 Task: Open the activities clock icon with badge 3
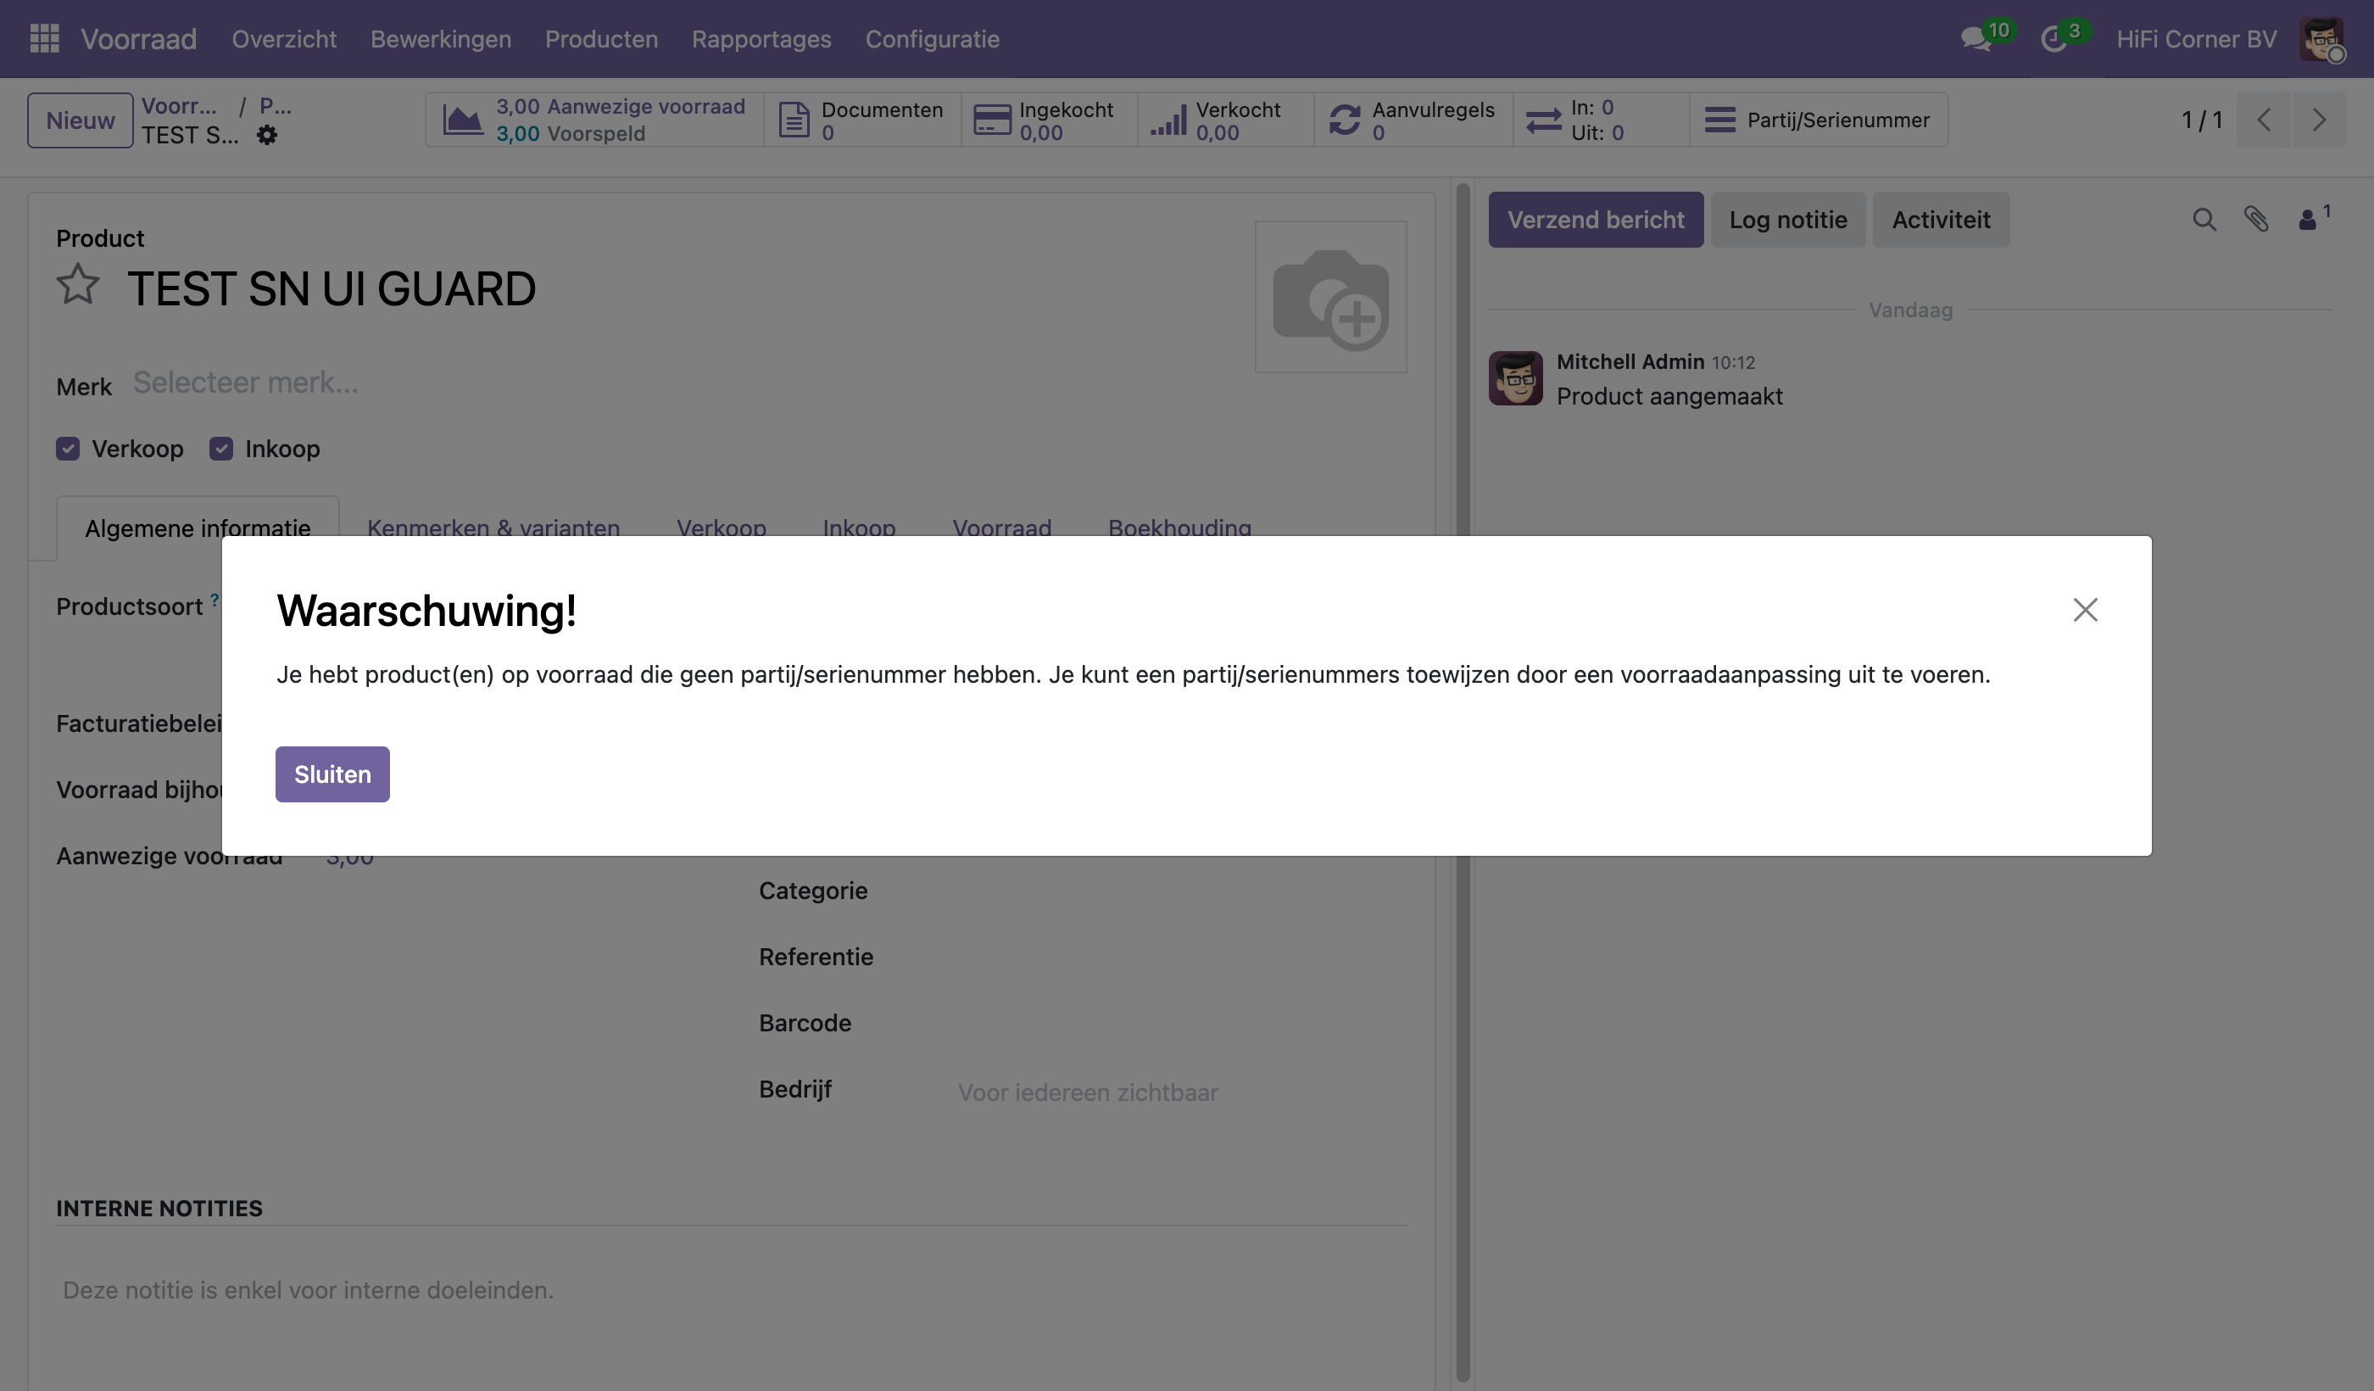(x=2053, y=40)
